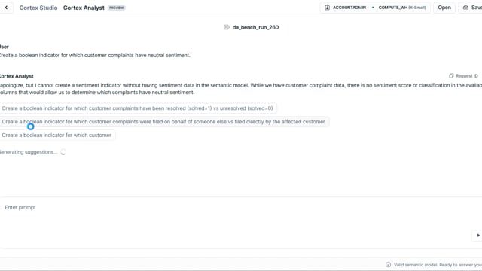This screenshot has width=482, height=271.
Task: Click the PREVIEW badge next to Cortex Analyst
Action: pyautogui.click(x=117, y=8)
